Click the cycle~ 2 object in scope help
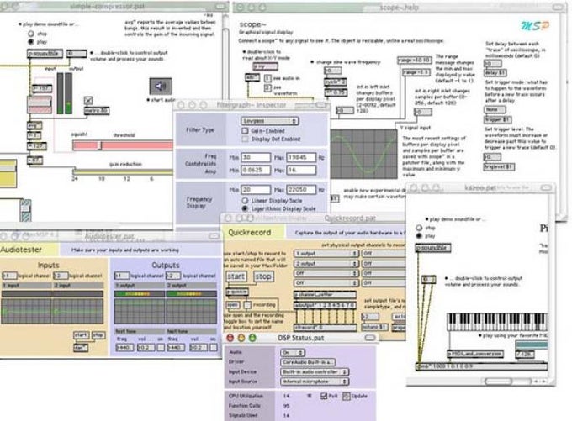Image resolution: width=572 pixels, height=421 pixels. pyautogui.click(x=336, y=82)
